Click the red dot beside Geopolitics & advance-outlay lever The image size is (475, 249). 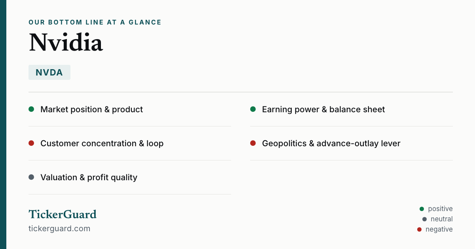[253, 143]
